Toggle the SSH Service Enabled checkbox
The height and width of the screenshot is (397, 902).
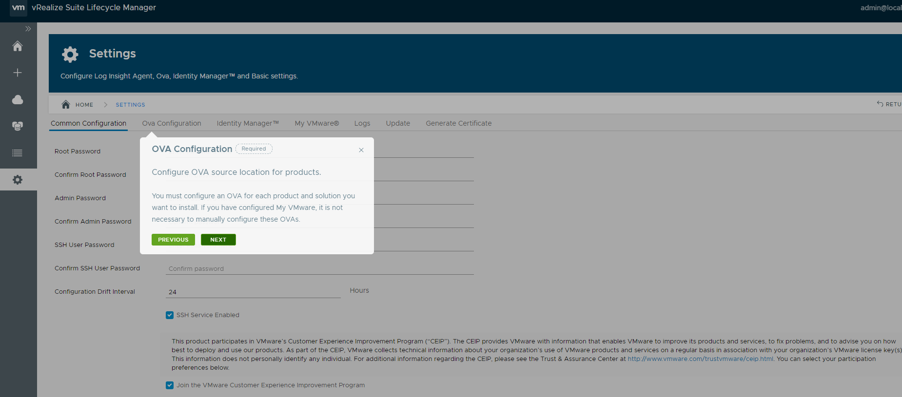[x=170, y=315]
